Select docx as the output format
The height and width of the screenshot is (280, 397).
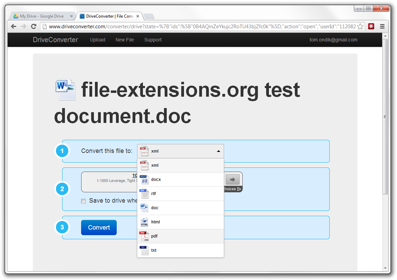(x=181, y=180)
